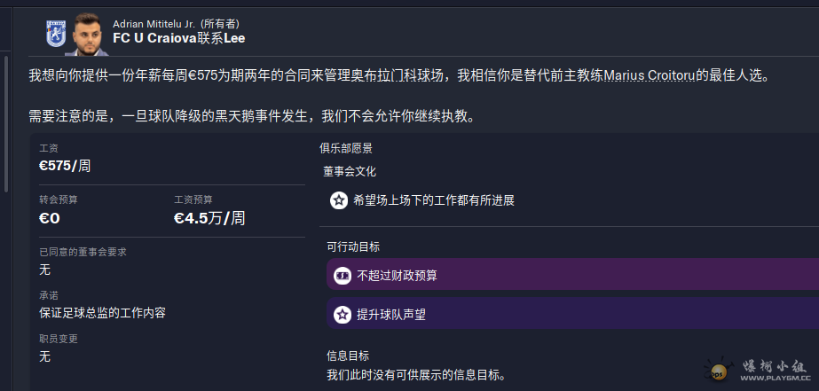Click the star icon beside 希望场上下下的工作都有所进展
This screenshot has width=819, height=391.
pyautogui.click(x=338, y=200)
